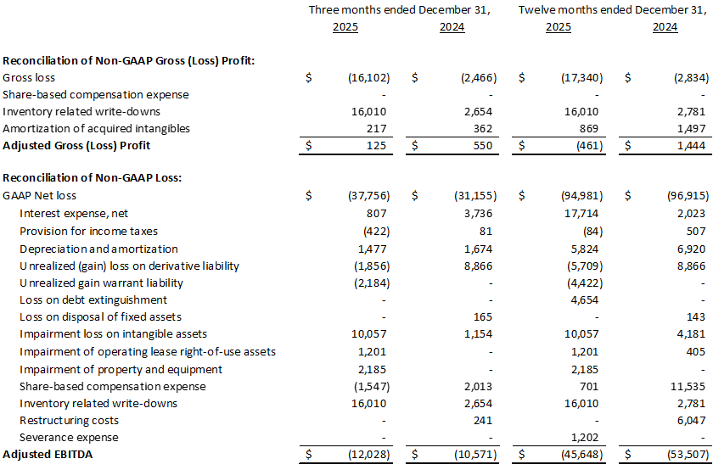
Task: Select the Gross loss row label
Action: [x=28, y=78]
